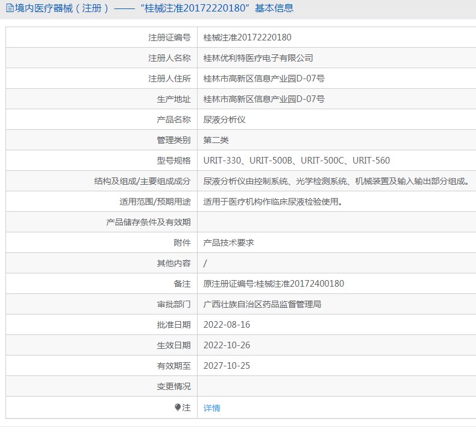
Task: Select registrant name 桂林优利特医疗电子有限公司
Action: pos(258,58)
